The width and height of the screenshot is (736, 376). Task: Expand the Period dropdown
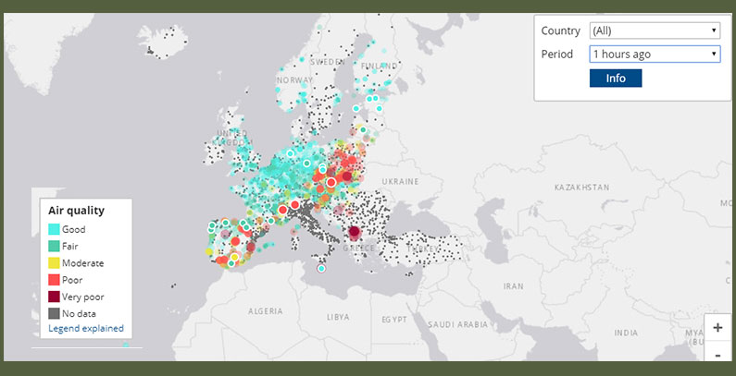click(x=655, y=54)
